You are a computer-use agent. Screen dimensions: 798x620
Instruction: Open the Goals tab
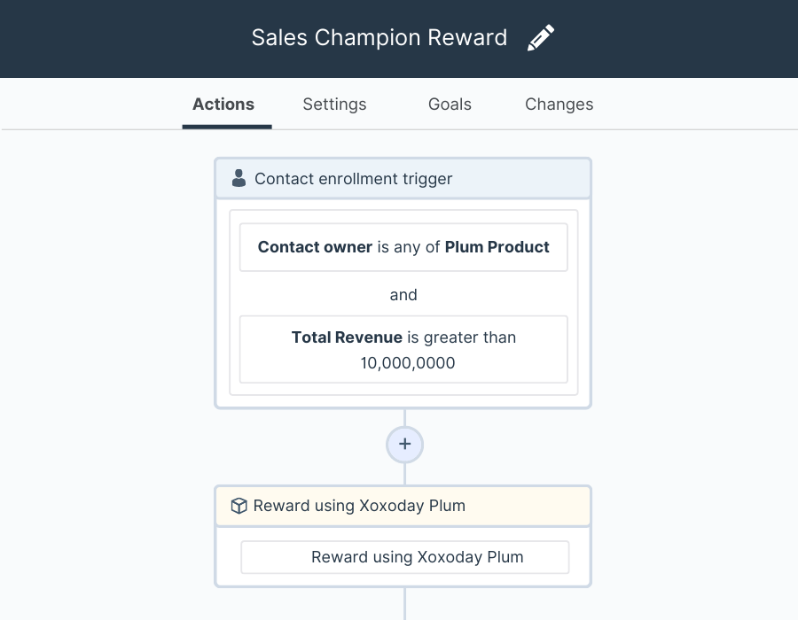(450, 105)
